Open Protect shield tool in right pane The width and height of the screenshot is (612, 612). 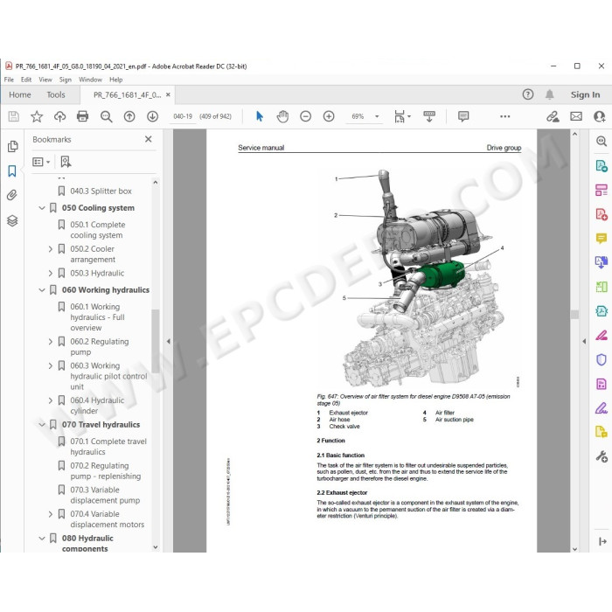tap(602, 359)
